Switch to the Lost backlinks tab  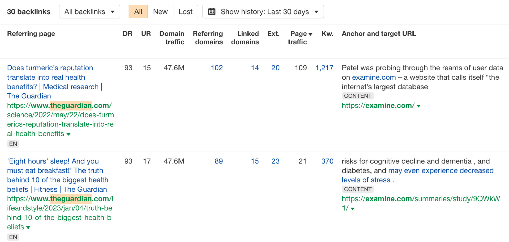[x=185, y=12]
